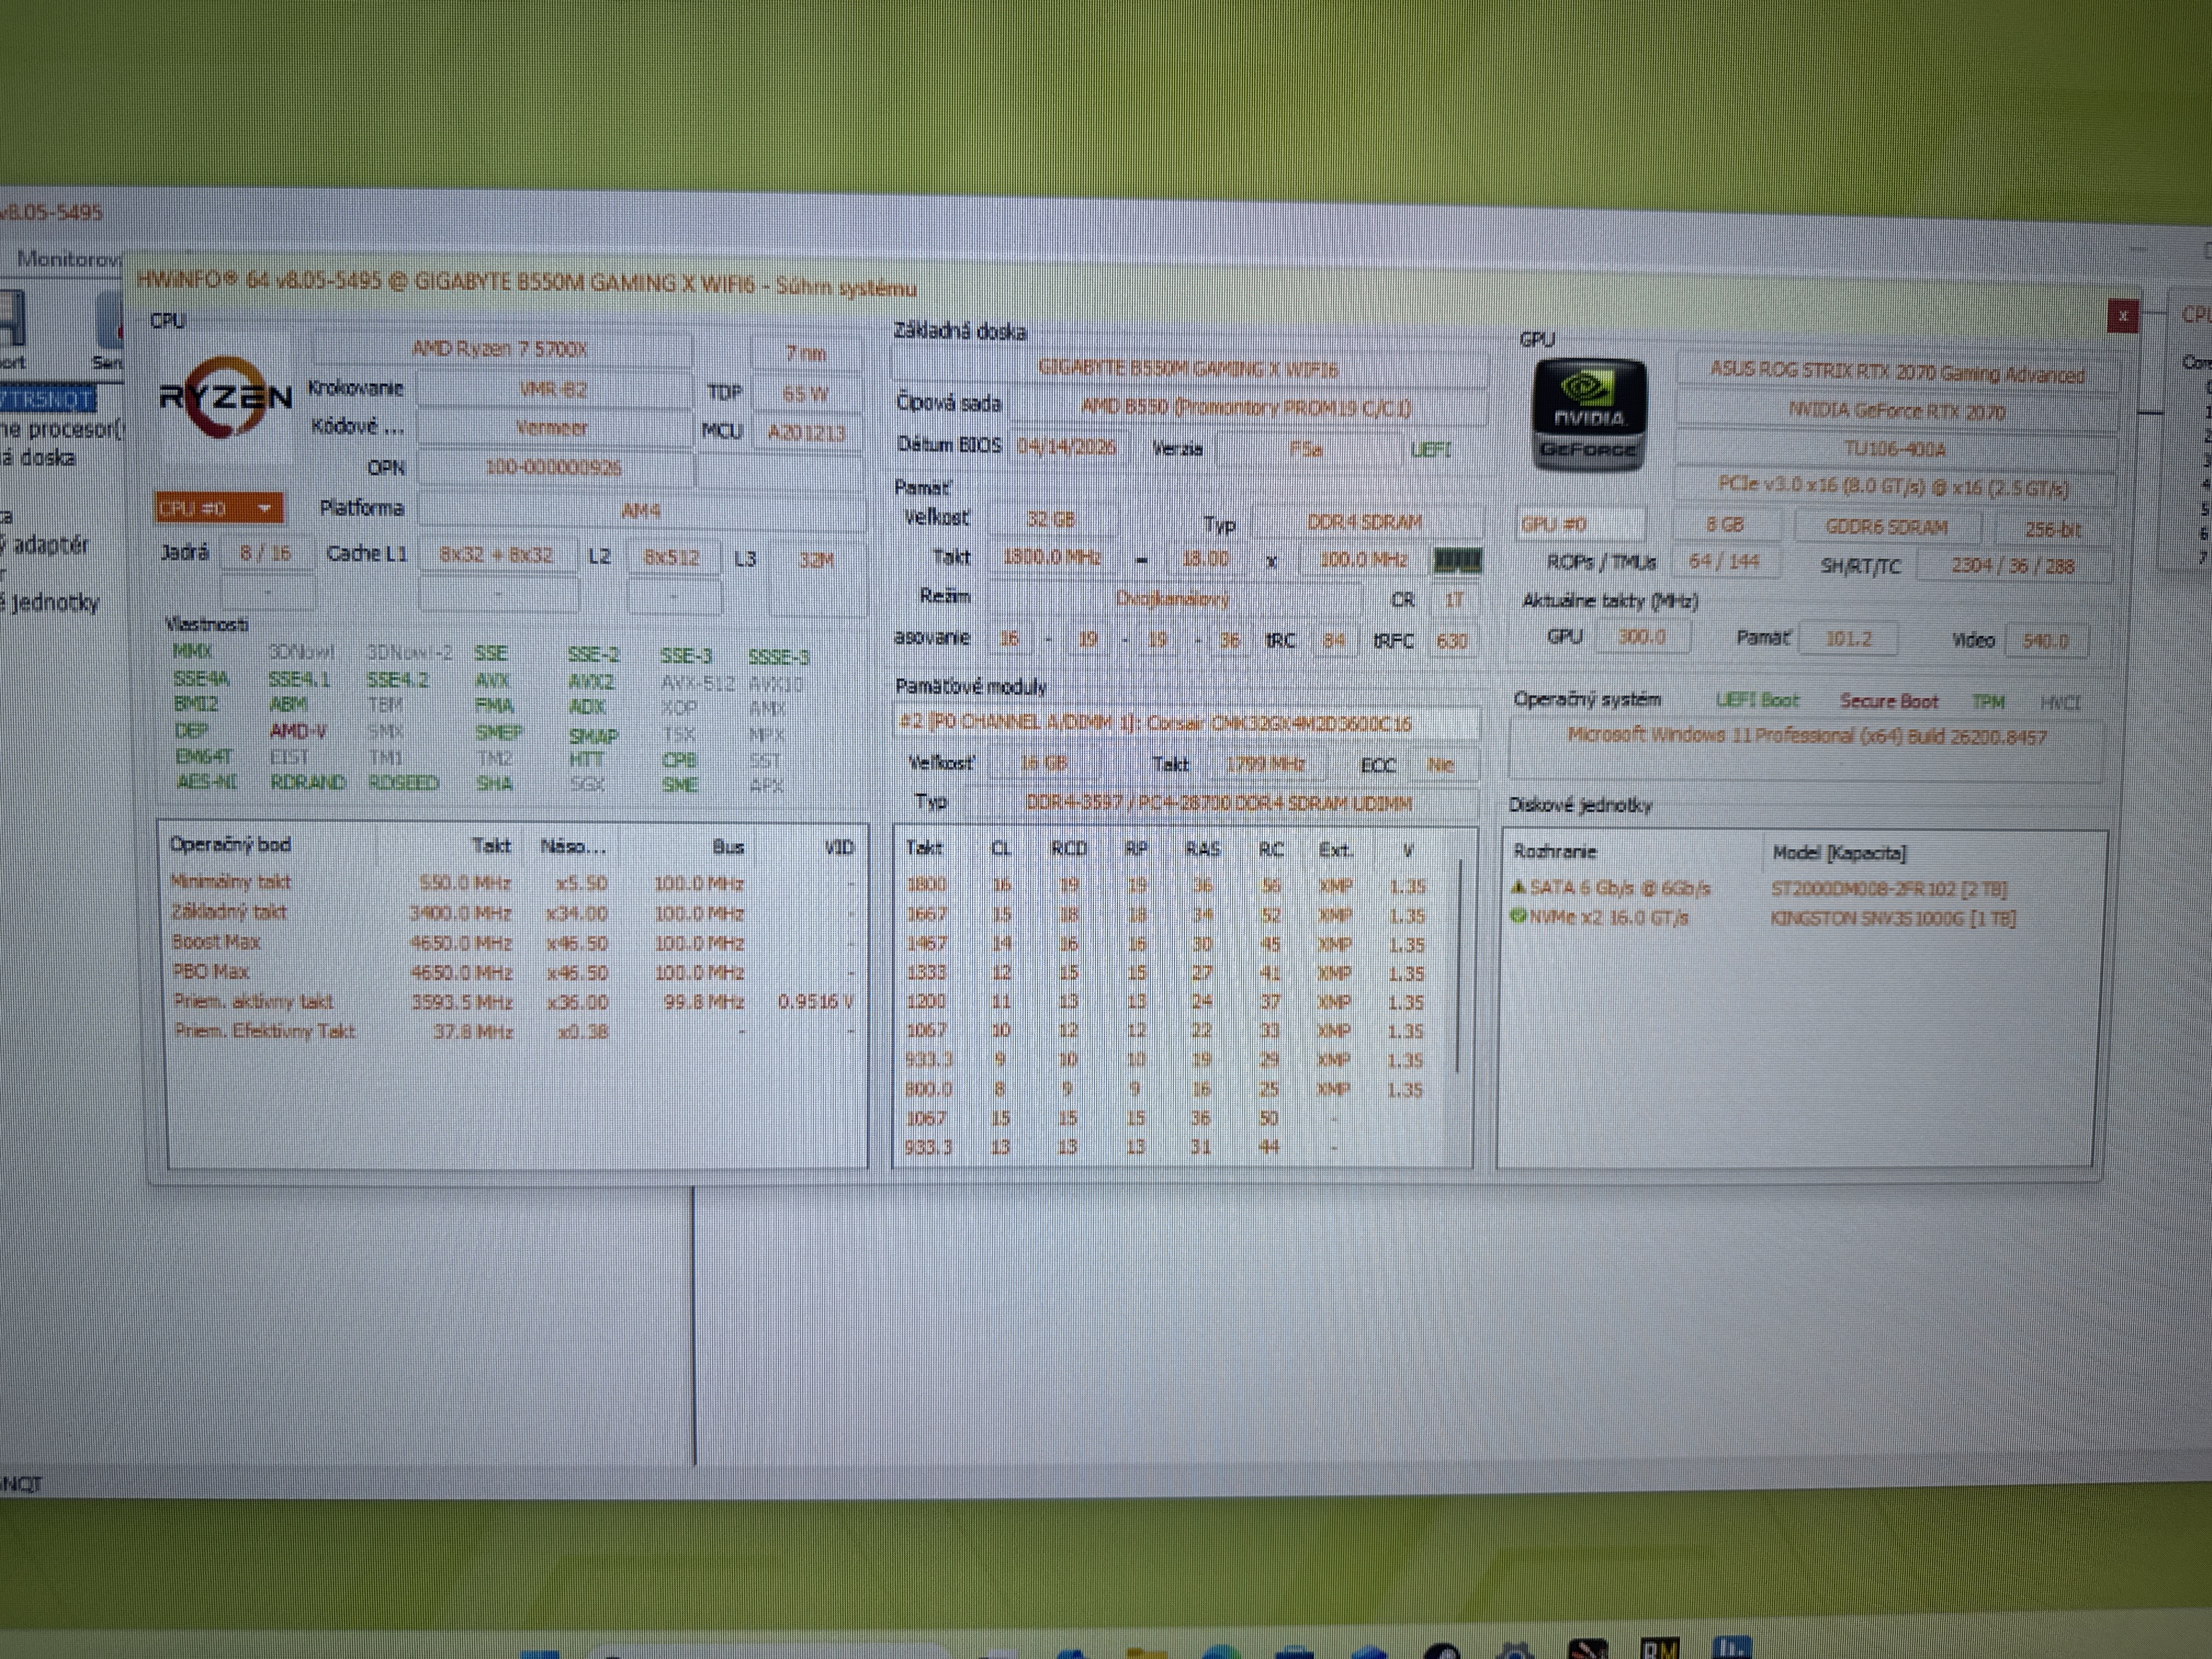This screenshot has height=1659, width=2212.
Task: Click the 'Model [Kapacita]' column header
Action: (x=1839, y=853)
